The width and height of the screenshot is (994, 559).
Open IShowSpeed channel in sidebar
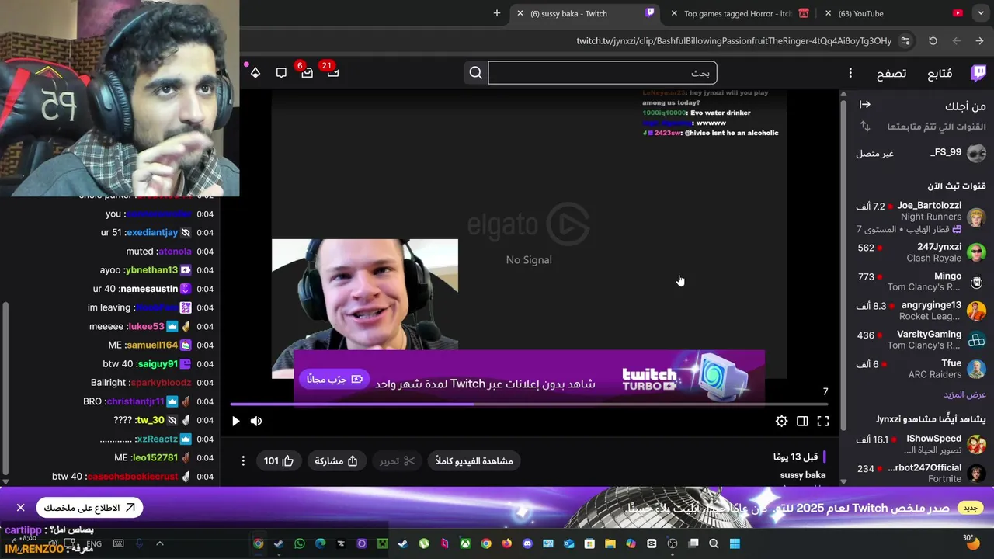[x=919, y=444]
